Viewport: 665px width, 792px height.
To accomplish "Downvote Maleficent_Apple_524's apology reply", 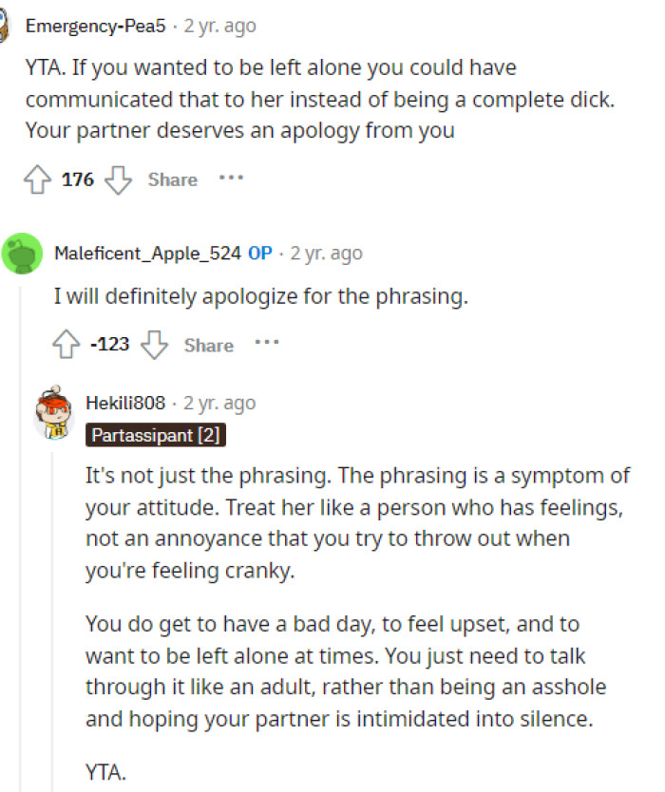I will point(154,345).
